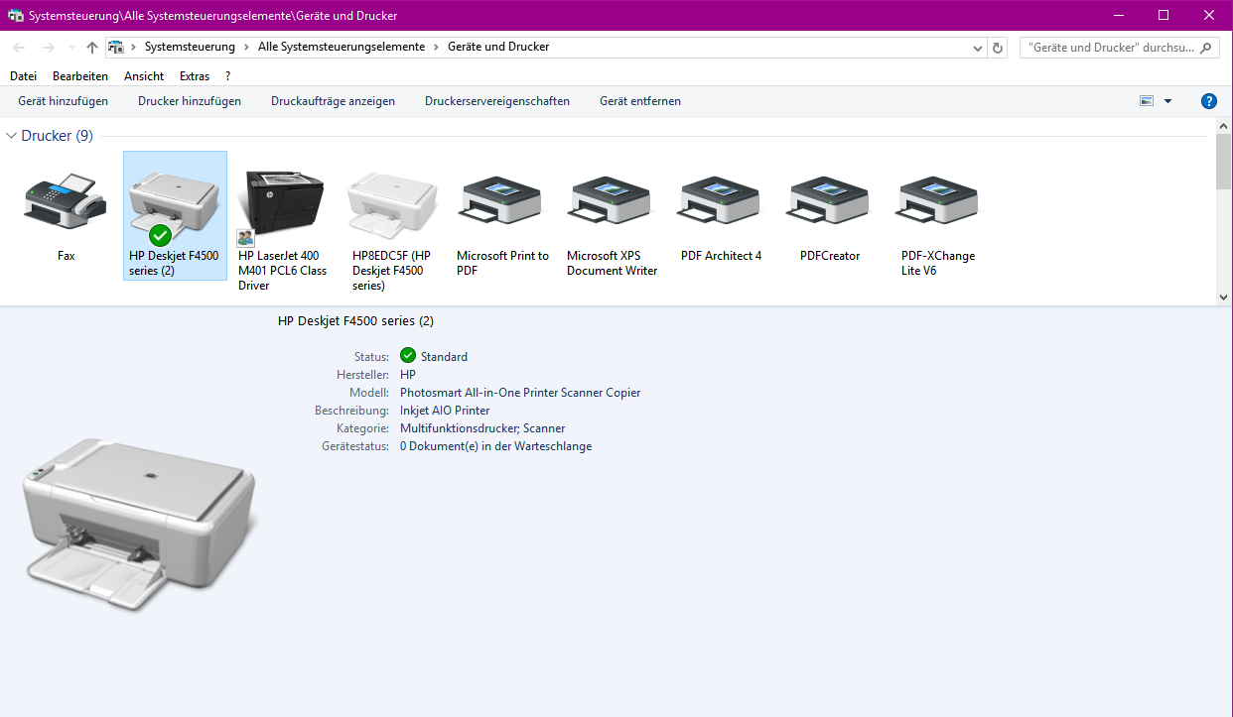Click the vertical scrollbar thumb
1233x717 pixels.
pos(1223,164)
